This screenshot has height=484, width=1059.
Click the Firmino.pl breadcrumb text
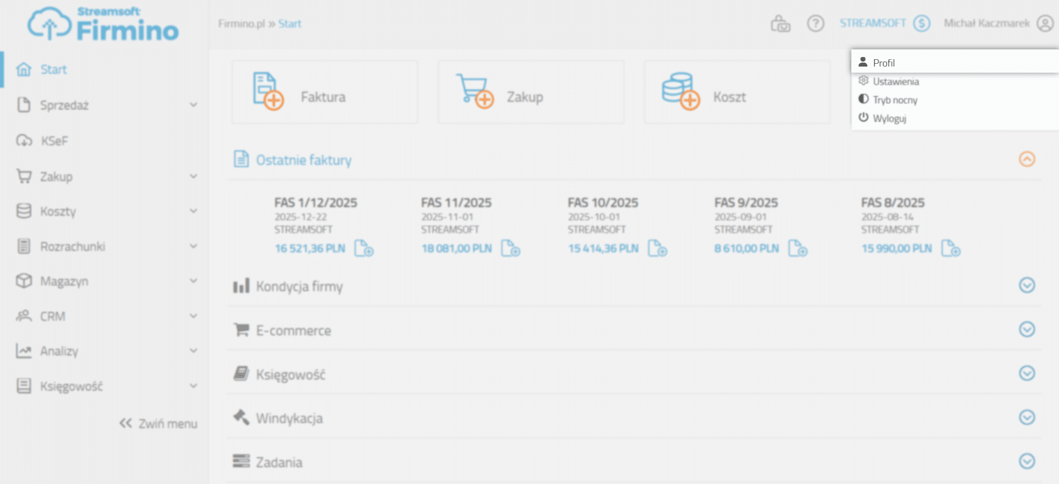click(241, 23)
